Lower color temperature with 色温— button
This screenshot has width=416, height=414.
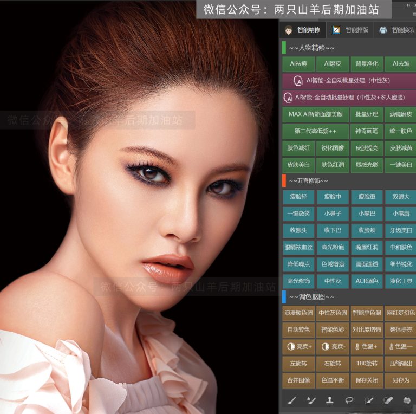pos(400,346)
